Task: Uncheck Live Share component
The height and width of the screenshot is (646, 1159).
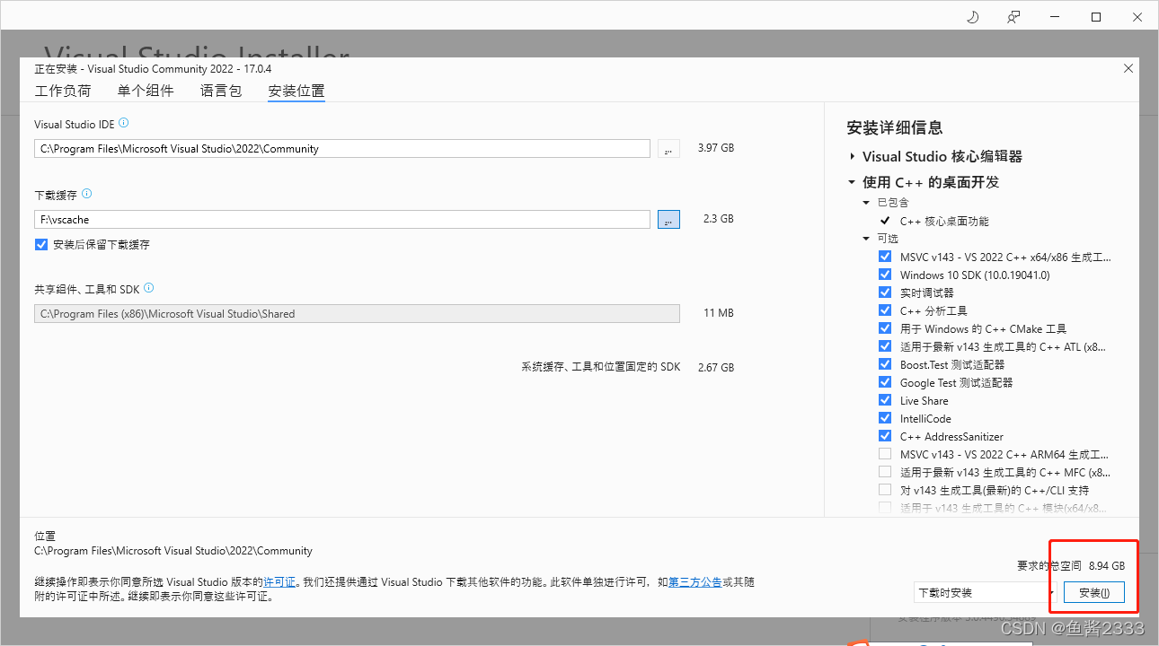Action: pyautogui.click(x=885, y=400)
